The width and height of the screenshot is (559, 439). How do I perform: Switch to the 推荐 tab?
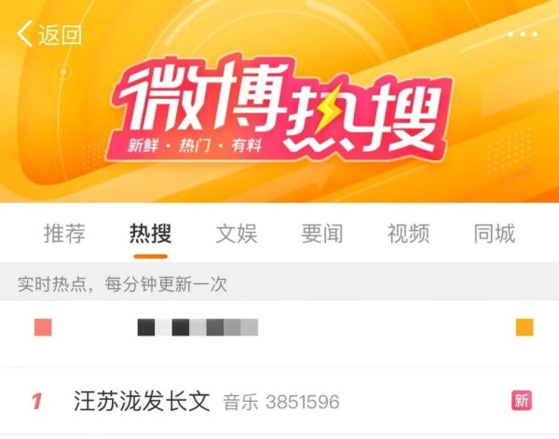pos(64,234)
